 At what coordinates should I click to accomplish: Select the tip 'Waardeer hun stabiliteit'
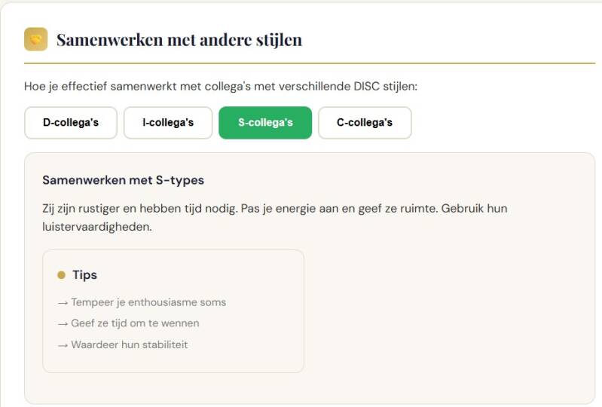click(x=129, y=344)
